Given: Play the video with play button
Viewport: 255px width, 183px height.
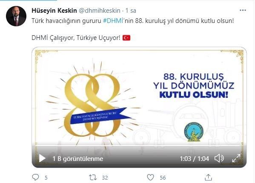Looking at the screenshot, I should point(42,158).
